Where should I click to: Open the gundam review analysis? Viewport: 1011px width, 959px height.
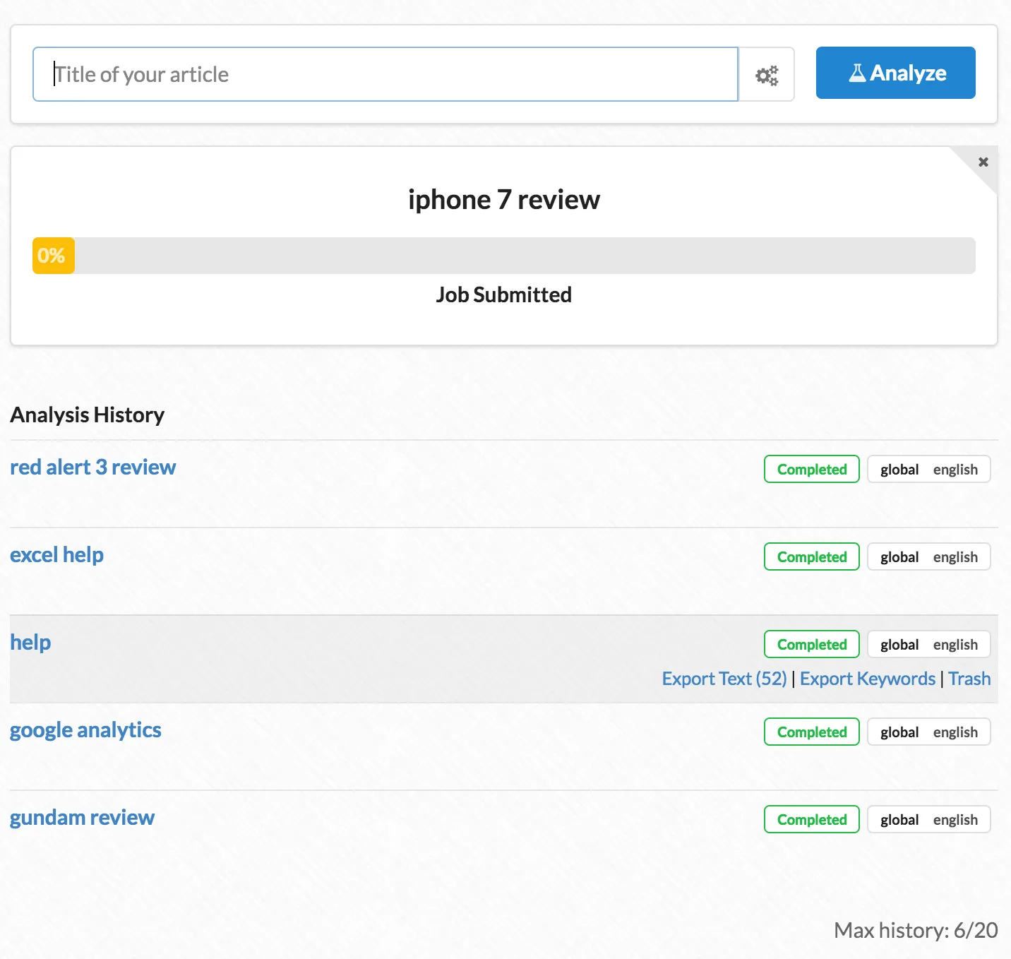pos(82,817)
